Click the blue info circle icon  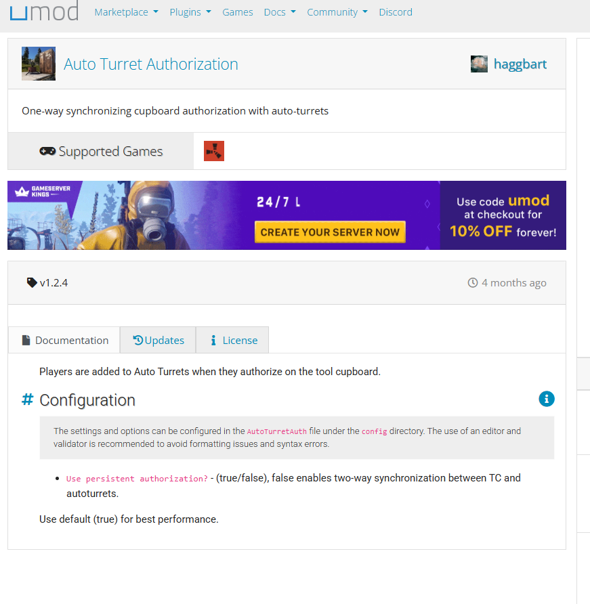tap(547, 399)
